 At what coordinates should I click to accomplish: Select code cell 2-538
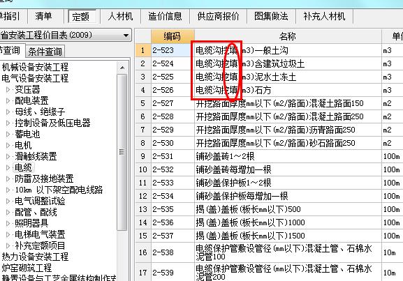173,253
